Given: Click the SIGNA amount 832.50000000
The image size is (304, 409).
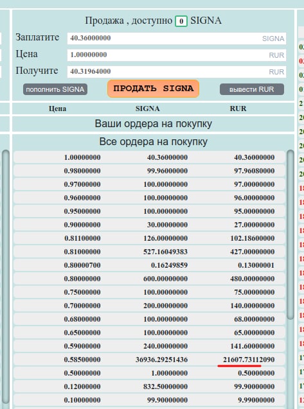Looking at the screenshot, I should 165,387.
